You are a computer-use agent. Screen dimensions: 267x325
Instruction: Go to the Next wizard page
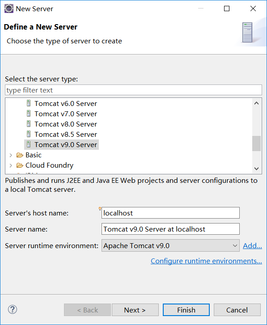point(135,310)
